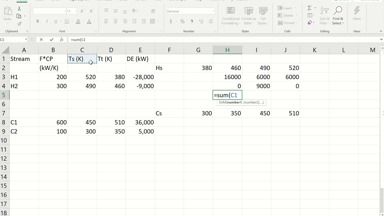384x216 pixels.
Task: Increase font size with the larger A
Action: (82, 11)
